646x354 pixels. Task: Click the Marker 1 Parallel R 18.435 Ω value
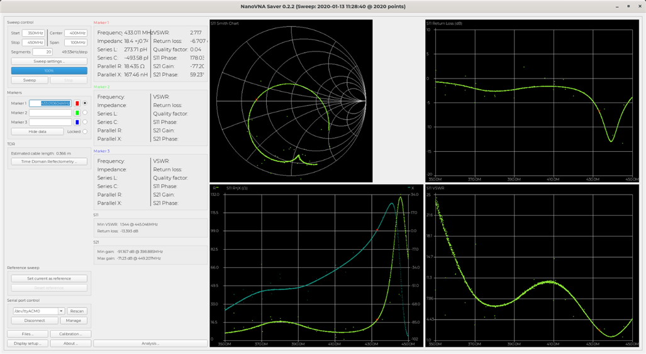135,66
